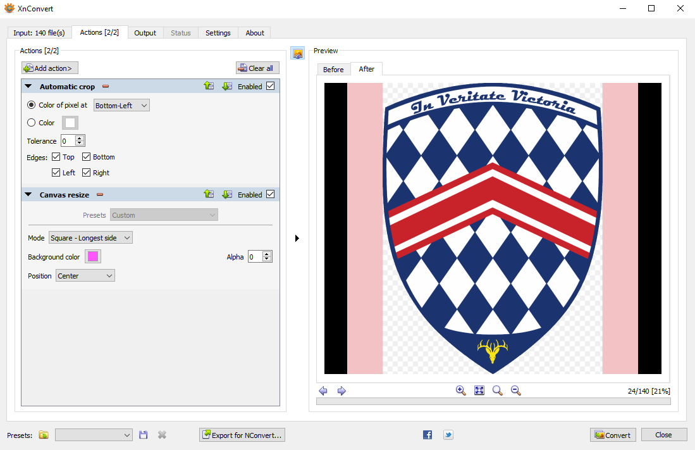
Task: Switch to the Output tab
Action: 145,33
